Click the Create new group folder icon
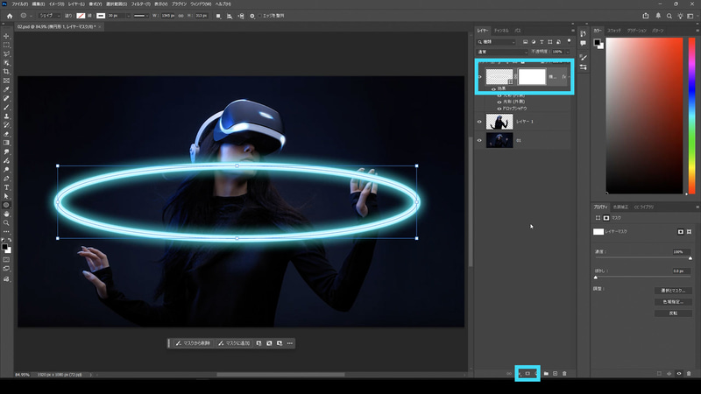 [545, 374]
